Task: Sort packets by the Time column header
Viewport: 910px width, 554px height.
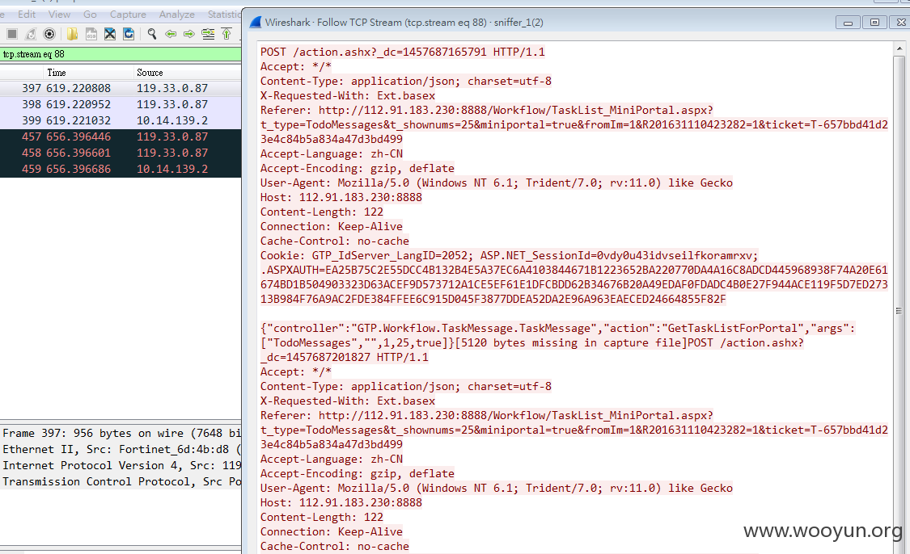Action: 57,73
